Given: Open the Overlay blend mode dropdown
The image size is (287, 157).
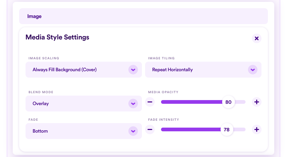Looking at the screenshot, I should click(84, 104).
